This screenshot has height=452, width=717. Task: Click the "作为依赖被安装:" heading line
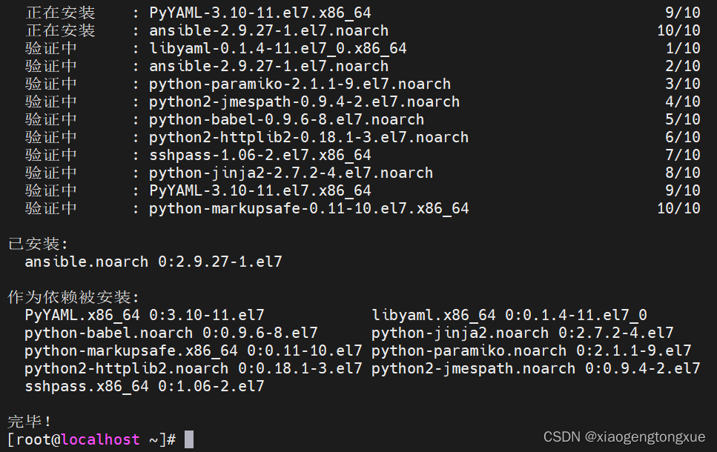[x=73, y=297]
